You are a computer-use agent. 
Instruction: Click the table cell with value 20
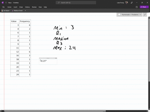(x=15, y=67)
